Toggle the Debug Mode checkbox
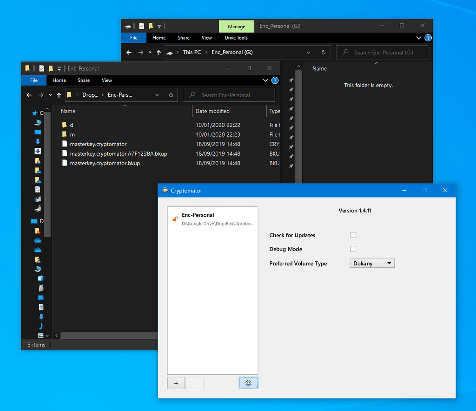The height and width of the screenshot is (411, 476). [x=353, y=249]
